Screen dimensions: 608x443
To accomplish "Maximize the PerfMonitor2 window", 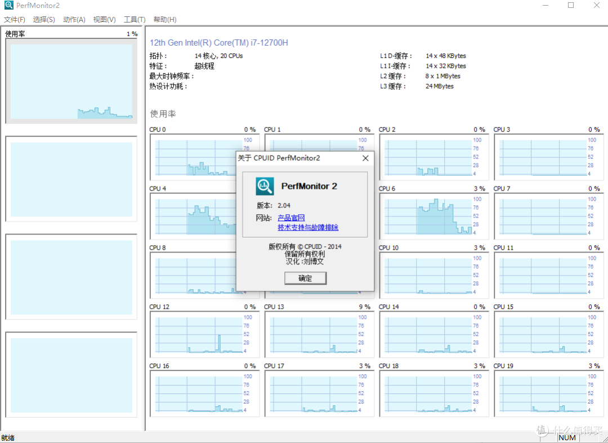I will pyautogui.click(x=571, y=6).
